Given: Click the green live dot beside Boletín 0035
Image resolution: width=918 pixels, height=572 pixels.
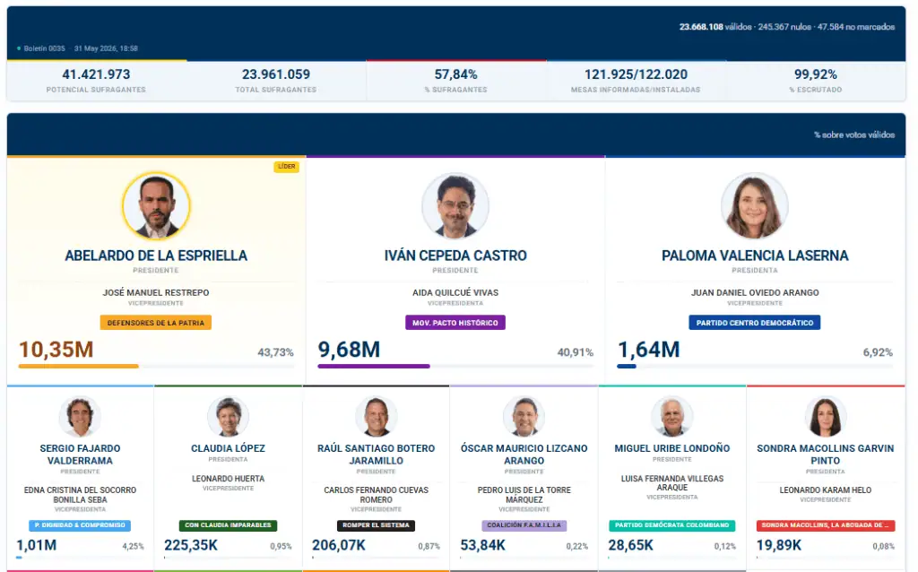Looking at the screenshot, I should (x=19, y=48).
